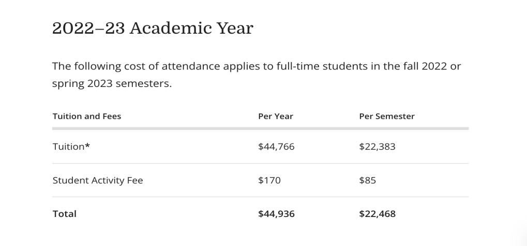This screenshot has width=527, height=246.
Task: Click the $22,468 semester total
Action: click(377, 214)
